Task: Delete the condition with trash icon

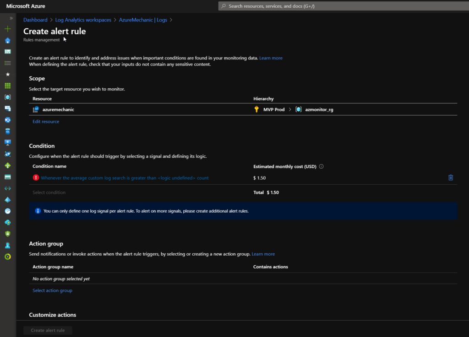Action: click(x=451, y=177)
